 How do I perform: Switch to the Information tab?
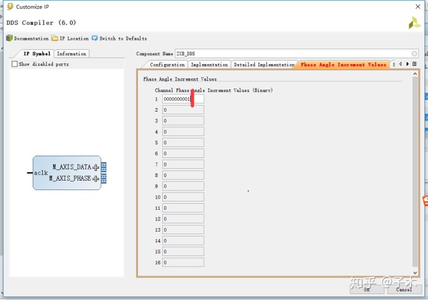(x=71, y=53)
